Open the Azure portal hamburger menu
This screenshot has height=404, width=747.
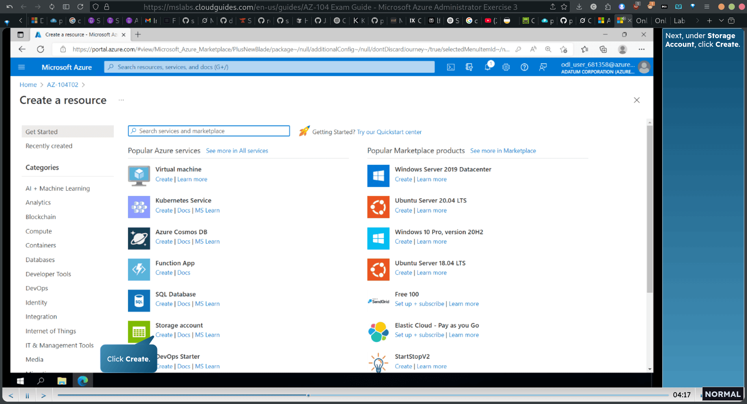[x=22, y=67]
